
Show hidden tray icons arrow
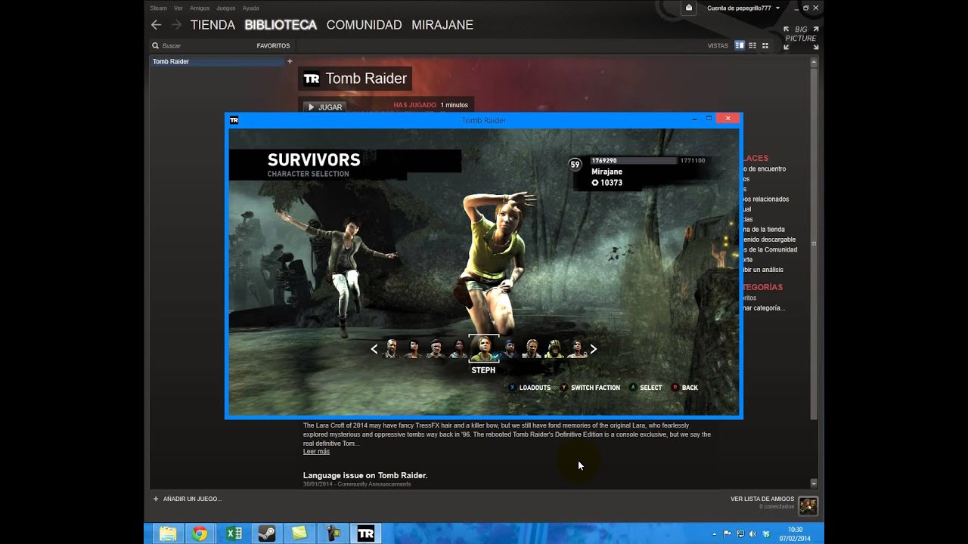coord(715,534)
